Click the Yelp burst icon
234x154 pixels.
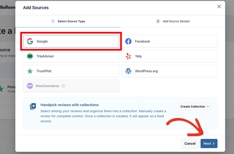click(128, 56)
